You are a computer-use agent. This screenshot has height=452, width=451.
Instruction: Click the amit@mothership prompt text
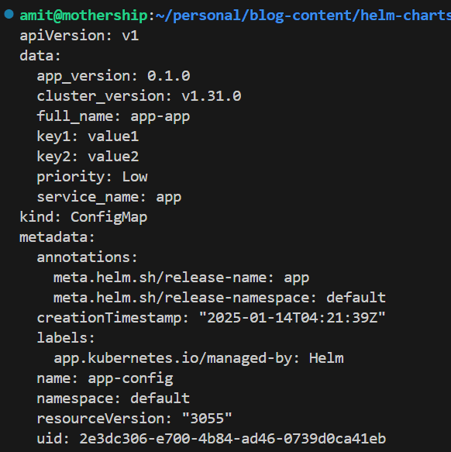84,16
